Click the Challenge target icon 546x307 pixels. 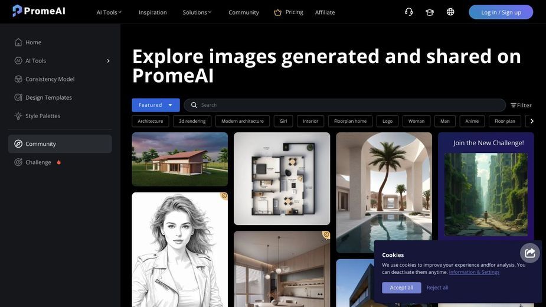click(x=18, y=162)
